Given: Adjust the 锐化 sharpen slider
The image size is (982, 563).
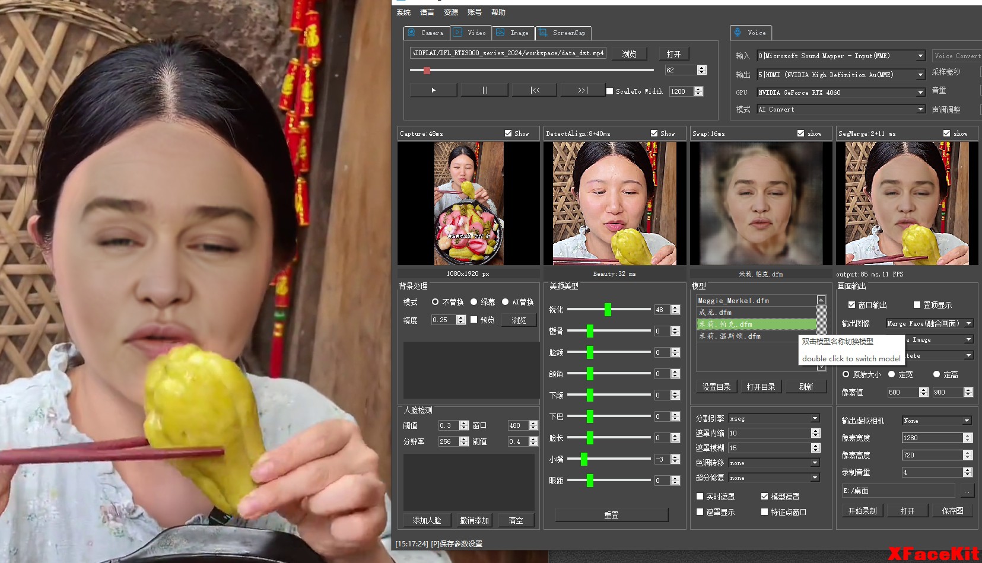Looking at the screenshot, I should pyautogui.click(x=608, y=310).
